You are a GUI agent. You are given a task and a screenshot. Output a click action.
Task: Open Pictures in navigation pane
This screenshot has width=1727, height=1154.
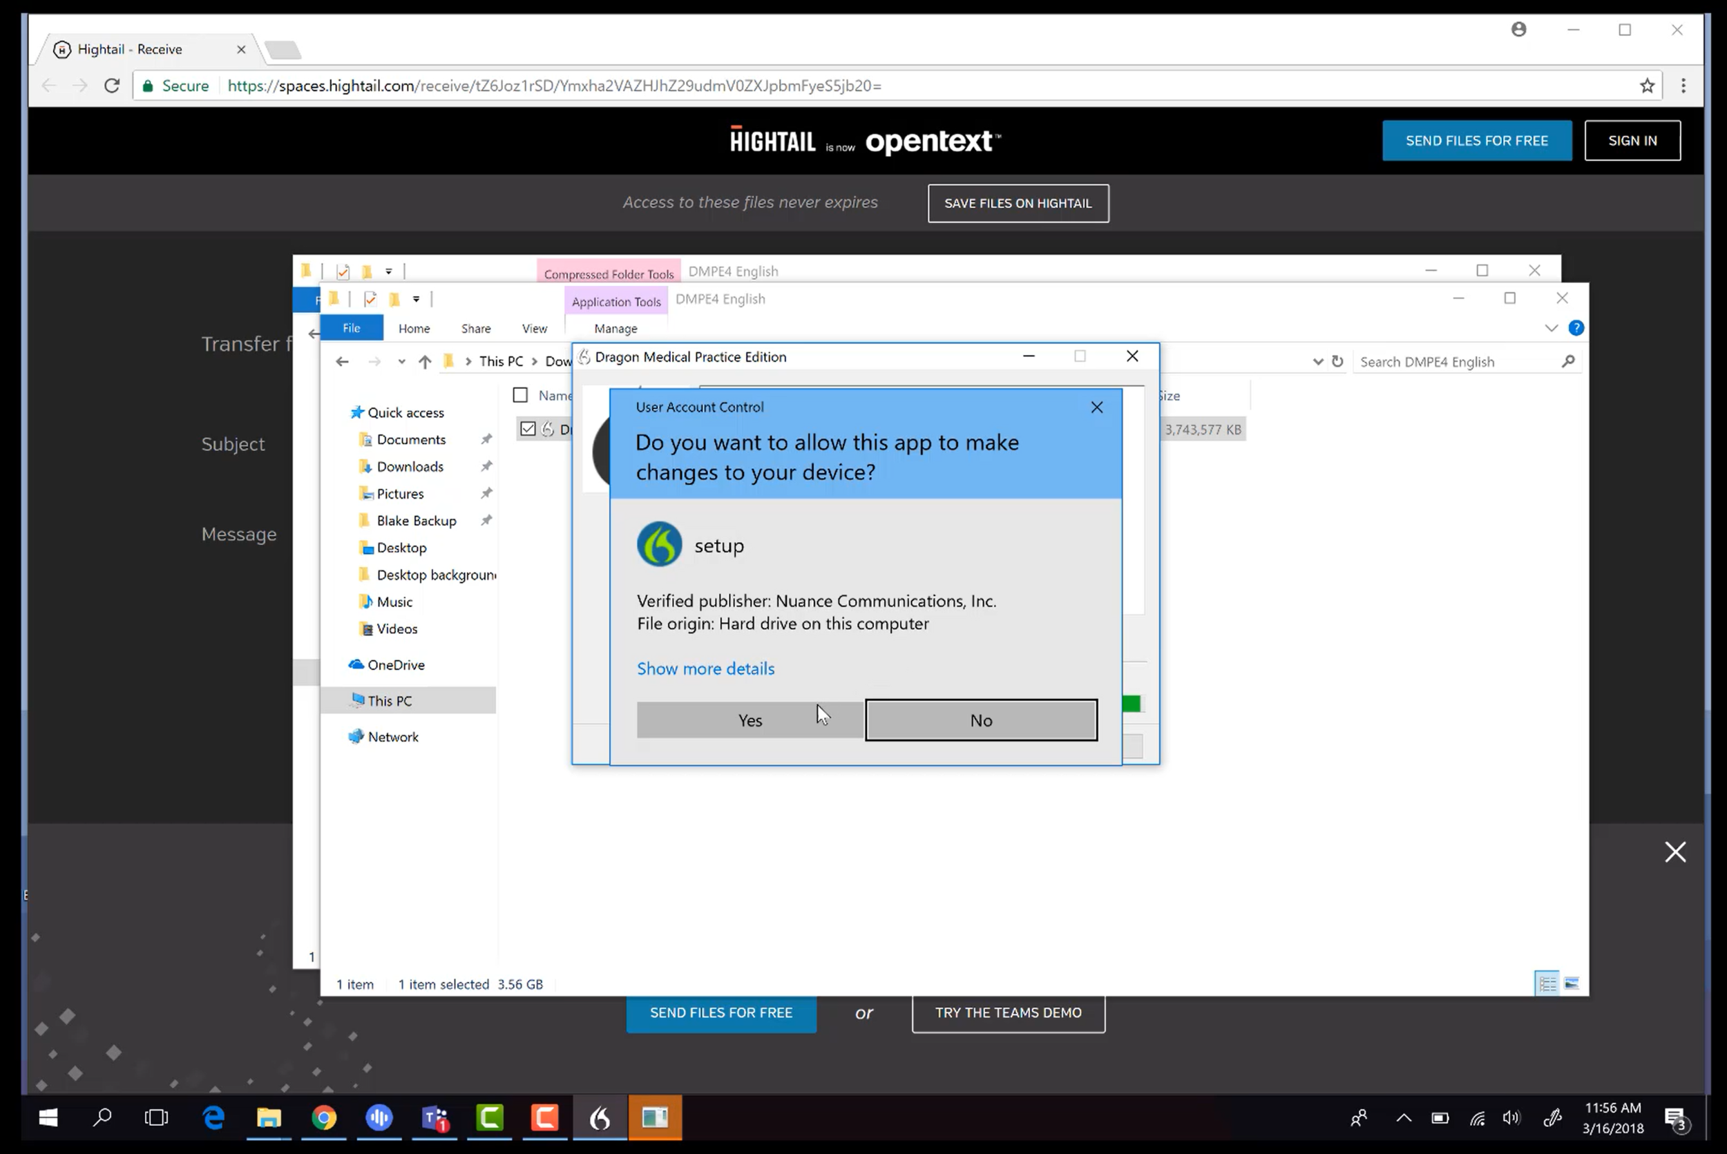[400, 494]
